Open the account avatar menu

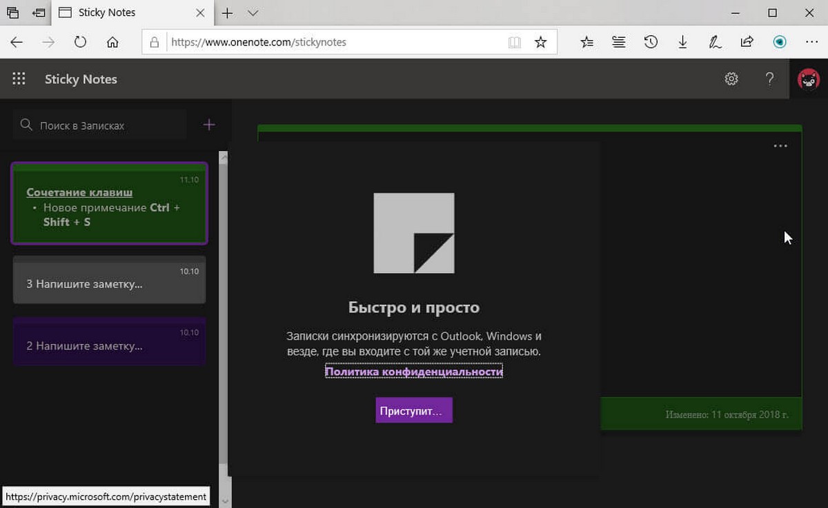pyautogui.click(x=809, y=79)
